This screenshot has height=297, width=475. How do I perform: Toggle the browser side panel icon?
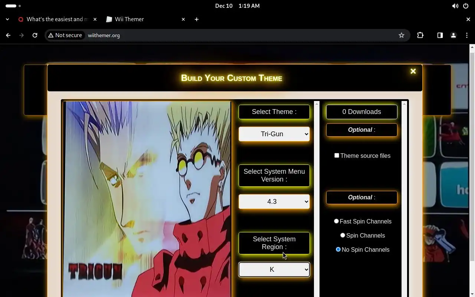click(440, 35)
